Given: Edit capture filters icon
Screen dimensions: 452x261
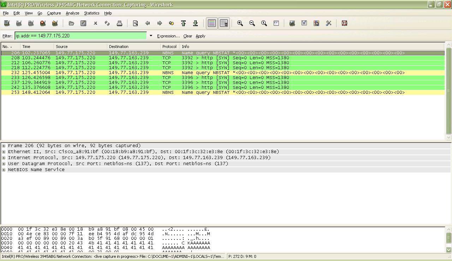Looking at the screenshot, I should [x=292, y=23].
